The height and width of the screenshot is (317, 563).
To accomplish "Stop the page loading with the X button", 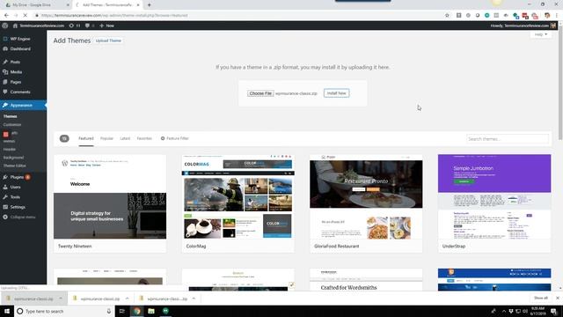I will 26,16.
